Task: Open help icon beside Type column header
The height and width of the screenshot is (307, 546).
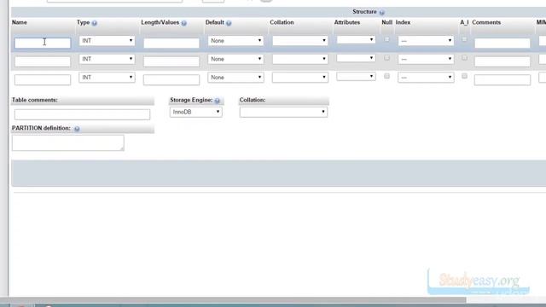Action: click(x=95, y=23)
